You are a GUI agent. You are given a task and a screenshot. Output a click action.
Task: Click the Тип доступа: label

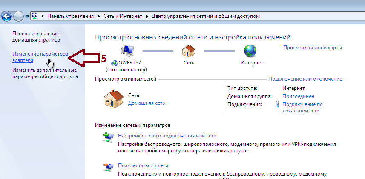pos(242,88)
